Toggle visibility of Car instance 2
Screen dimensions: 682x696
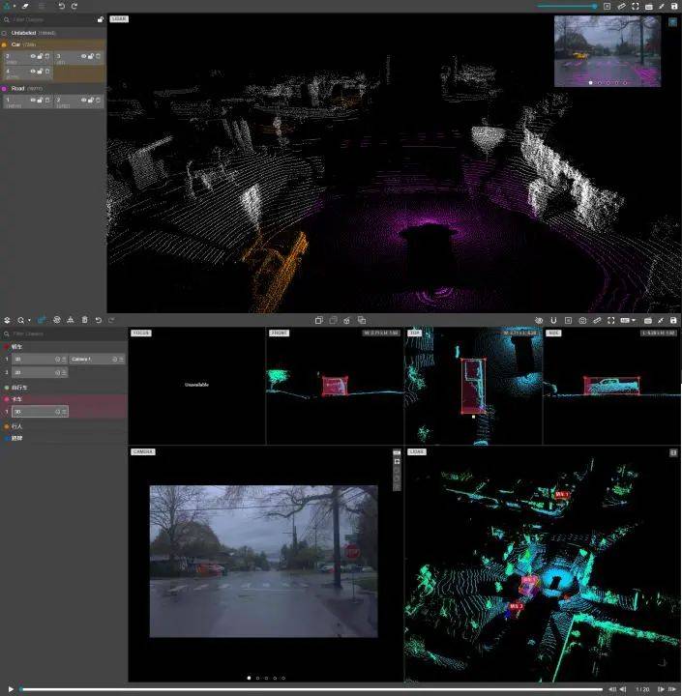click(32, 57)
